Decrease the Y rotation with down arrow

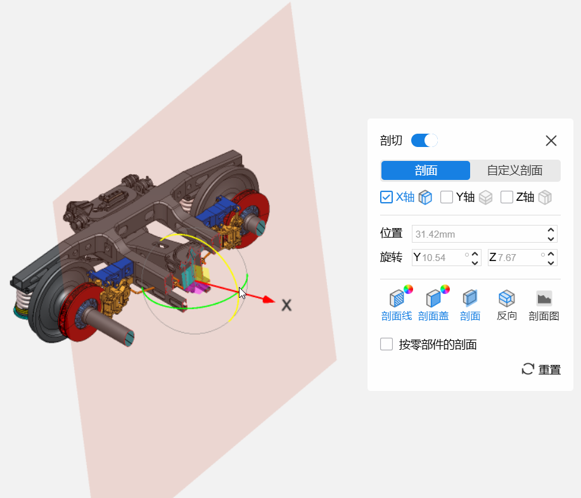(475, 262)
